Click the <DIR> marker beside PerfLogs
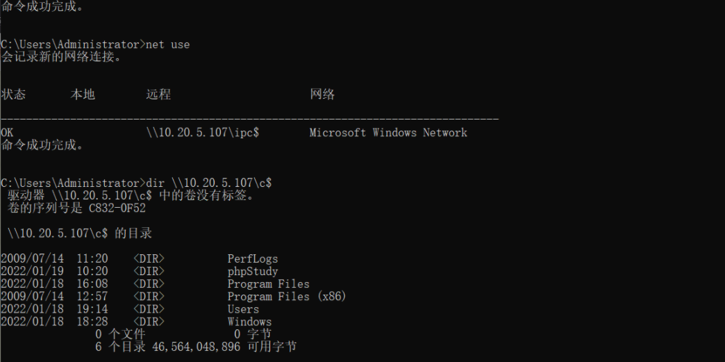Image resolution: width=725 pixels, height=362 pixels. (149, 258)
